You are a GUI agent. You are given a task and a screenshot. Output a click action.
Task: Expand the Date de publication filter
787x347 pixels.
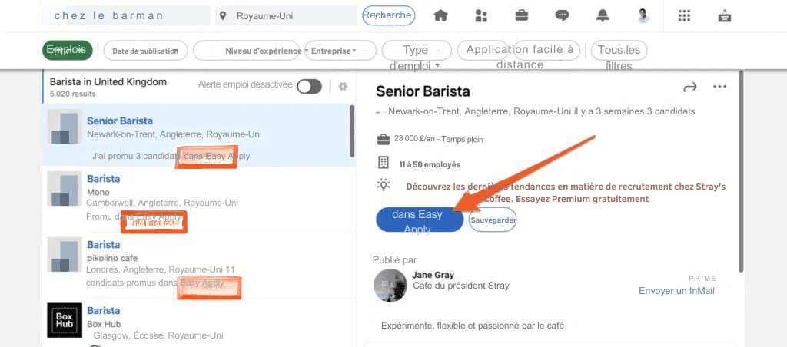click(x=145, y=51)
